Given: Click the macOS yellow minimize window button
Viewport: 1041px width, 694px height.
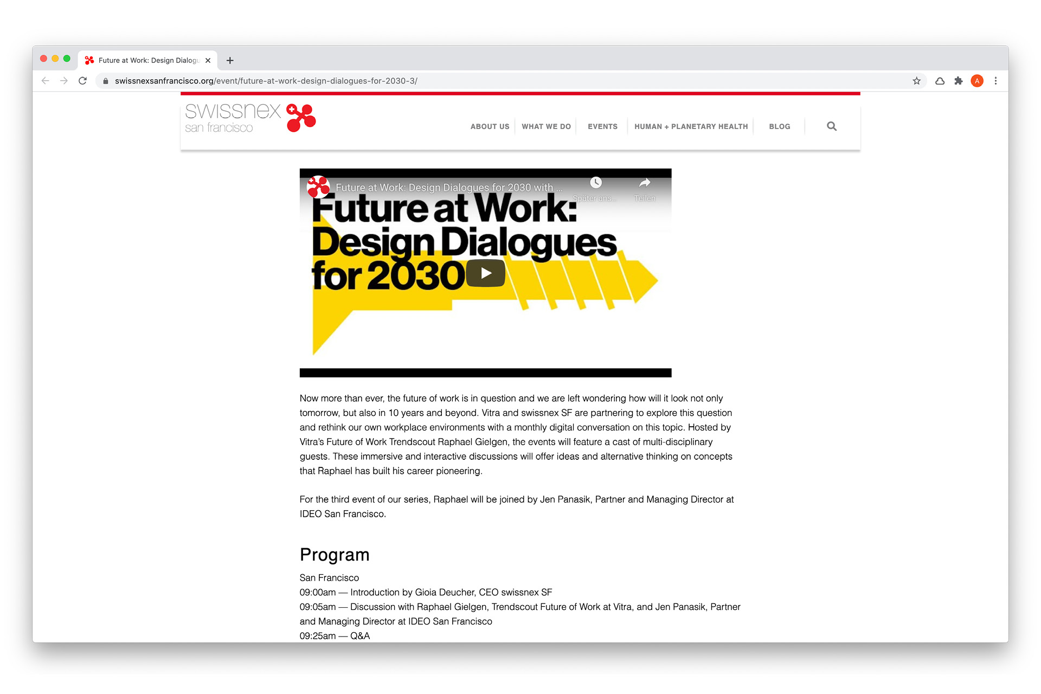Looking at the screenshot, I should (55, 59).
